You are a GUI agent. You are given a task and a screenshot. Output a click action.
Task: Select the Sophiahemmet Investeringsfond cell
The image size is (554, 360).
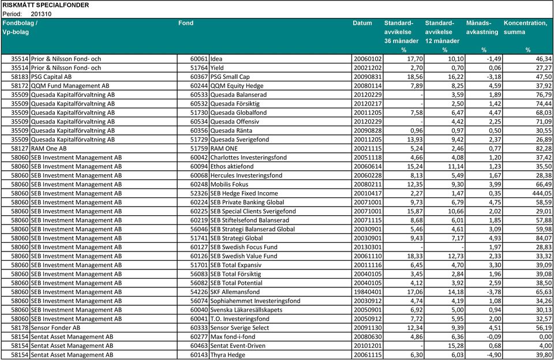point(281,301)
